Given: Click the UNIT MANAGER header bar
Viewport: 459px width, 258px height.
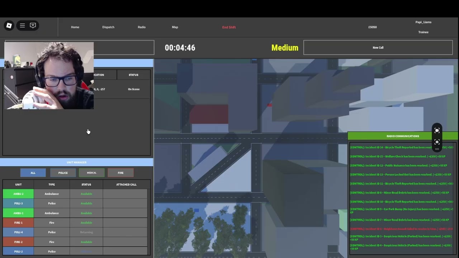Looking at the screenshot, I should pos(76,162).
